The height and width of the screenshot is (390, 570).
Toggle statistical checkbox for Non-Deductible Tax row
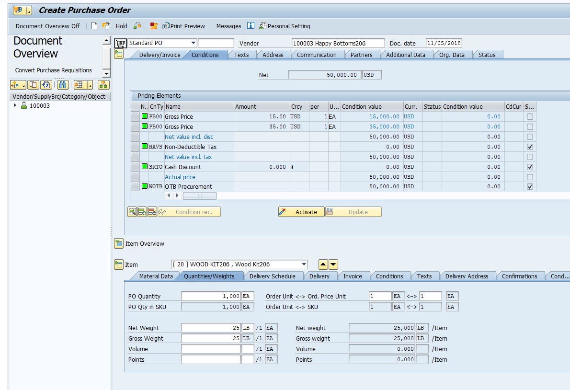point(530,147)
